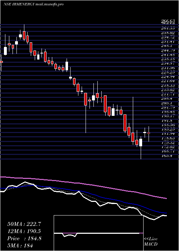Click the pink dip in the MACD inset
This screenshot has width=179, height=251.
(70, 235)
